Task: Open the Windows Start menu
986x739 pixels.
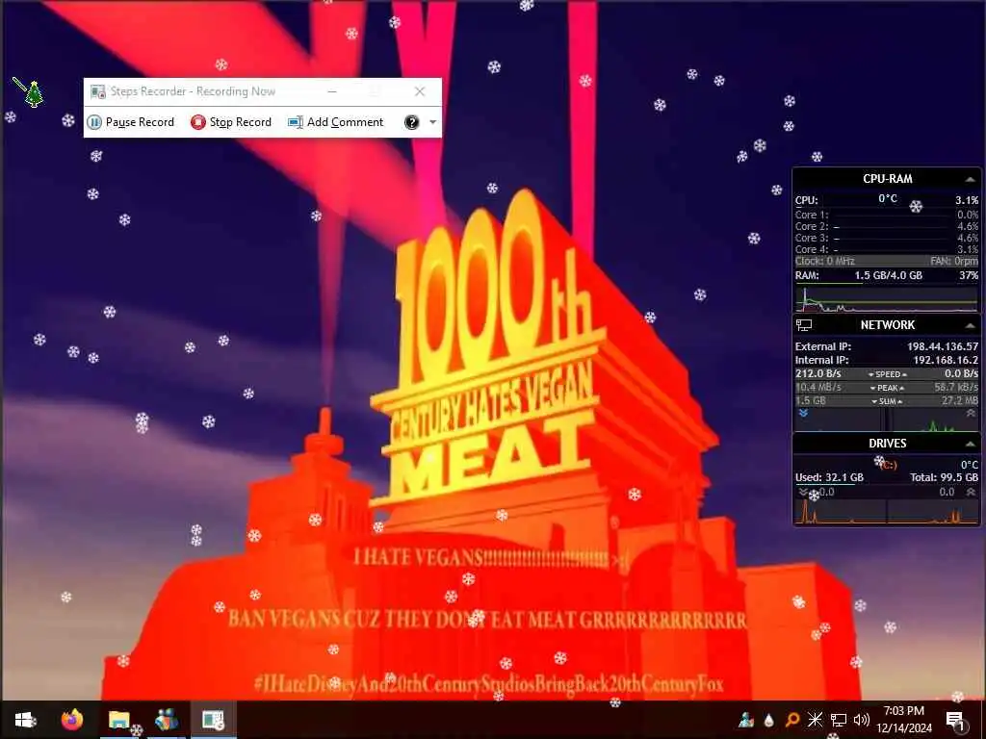Action: coord(25,720)
